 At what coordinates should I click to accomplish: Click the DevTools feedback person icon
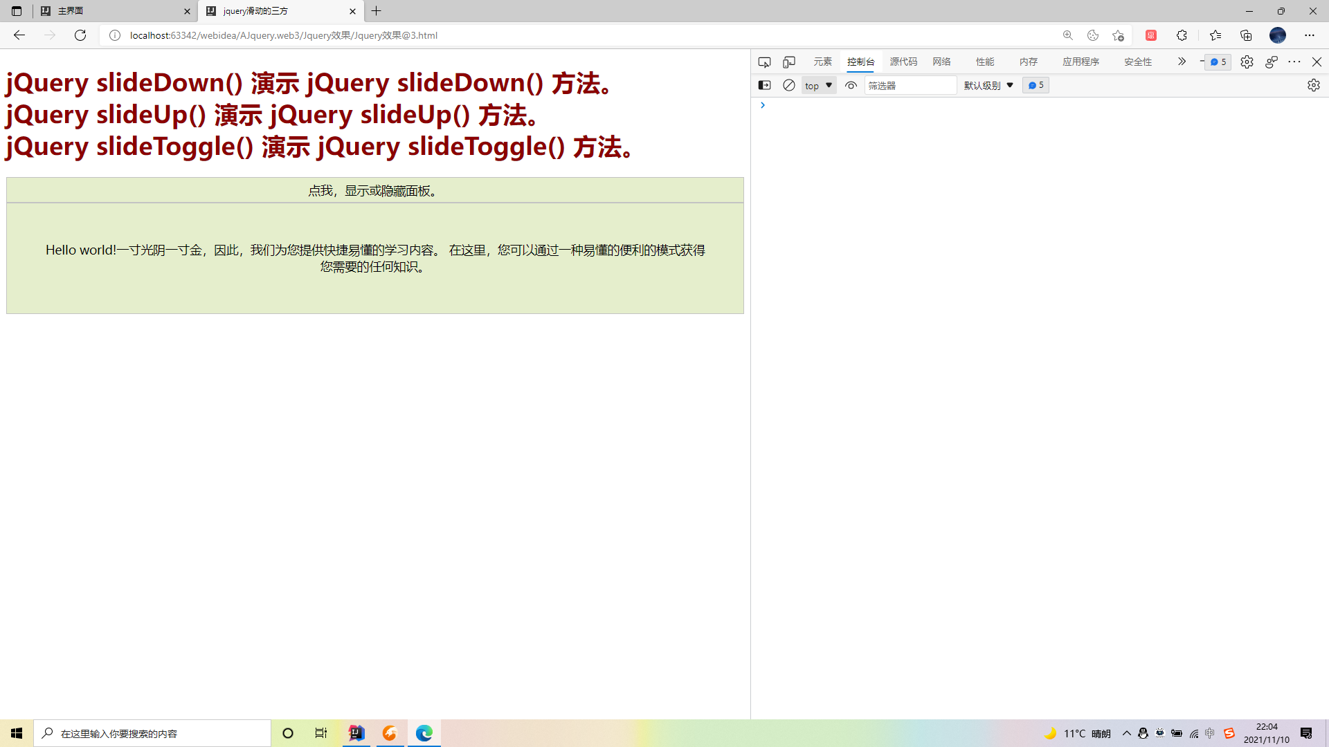[1271, 62]
